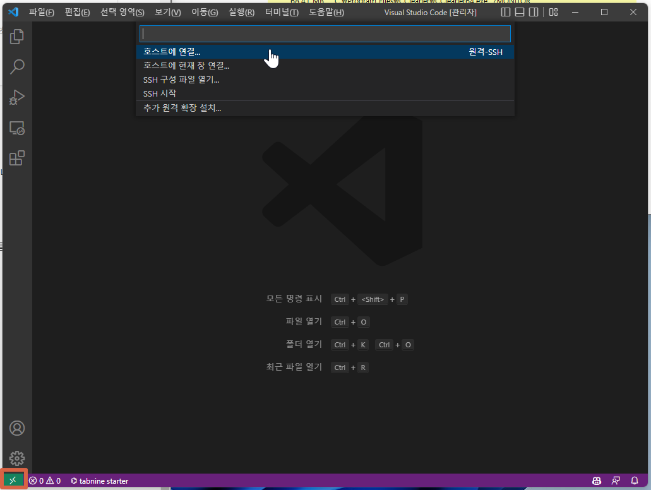Focus the quick pick input field
This screenshot has height=490, width=651.
(x=325, y=33)
